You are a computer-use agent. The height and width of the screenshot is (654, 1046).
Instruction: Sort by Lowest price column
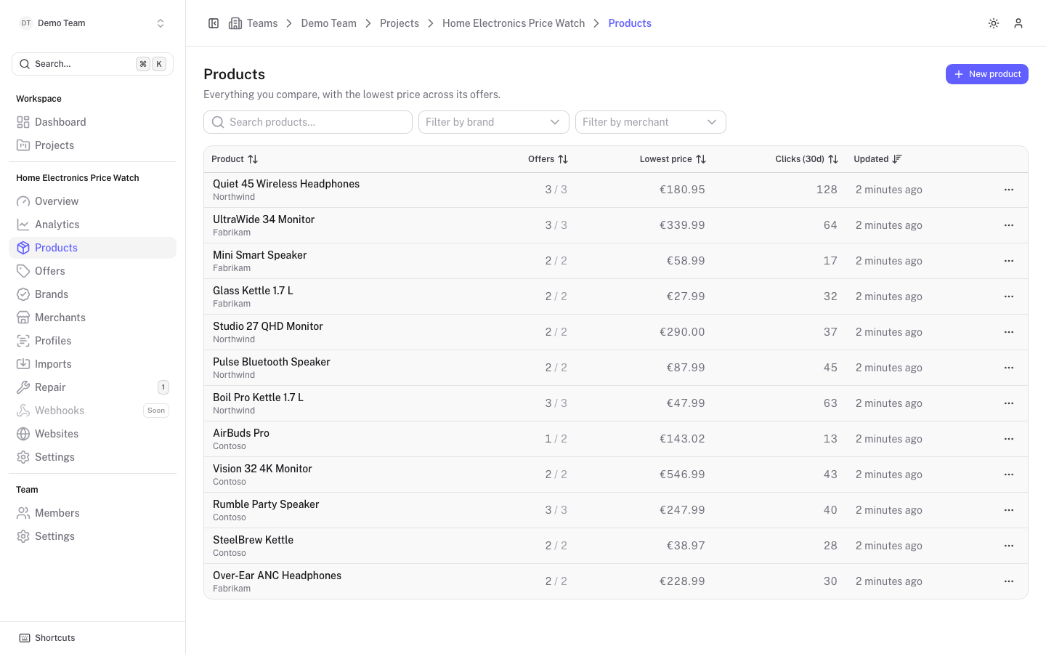[673, 159]
